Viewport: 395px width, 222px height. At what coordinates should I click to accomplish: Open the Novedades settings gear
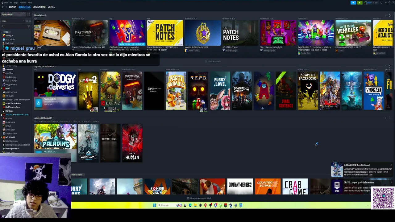(x=45, y=15)
